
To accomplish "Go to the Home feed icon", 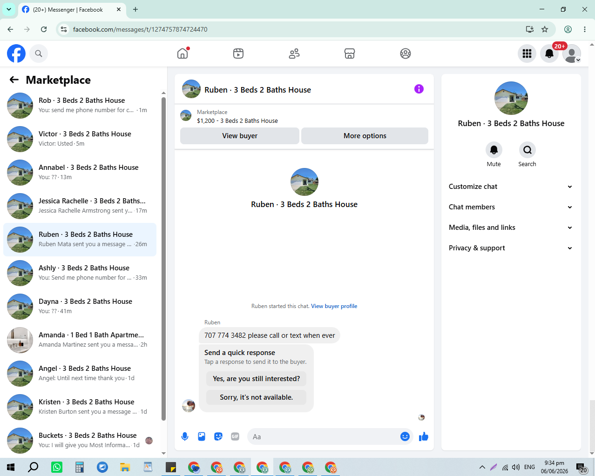I will coord(183,54).
